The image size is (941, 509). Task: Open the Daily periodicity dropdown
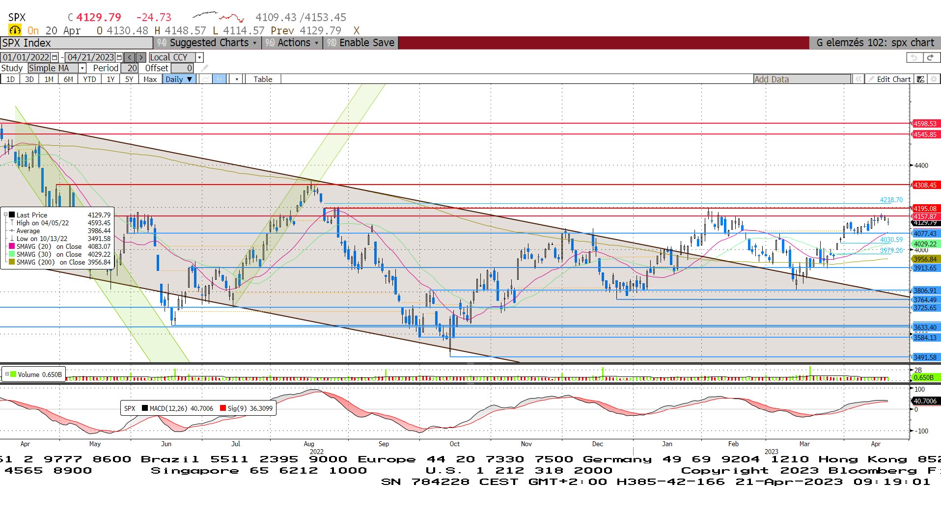[179, 79]
